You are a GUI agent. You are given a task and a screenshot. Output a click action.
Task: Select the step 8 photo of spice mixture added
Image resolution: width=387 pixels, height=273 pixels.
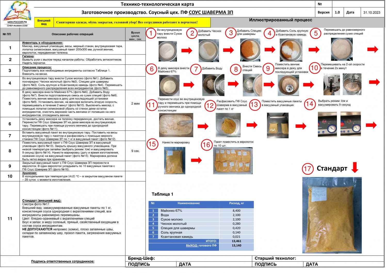[253, 85]
